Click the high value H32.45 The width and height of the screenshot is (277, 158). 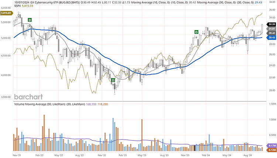coord(96,3)
